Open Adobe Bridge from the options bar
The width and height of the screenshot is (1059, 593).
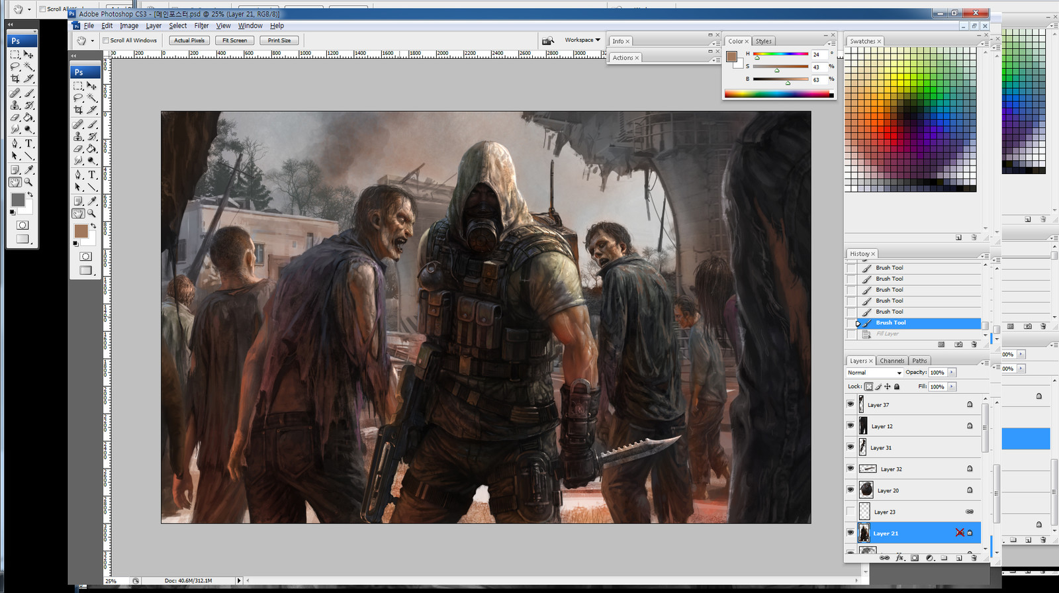click(x=547, y=40)
